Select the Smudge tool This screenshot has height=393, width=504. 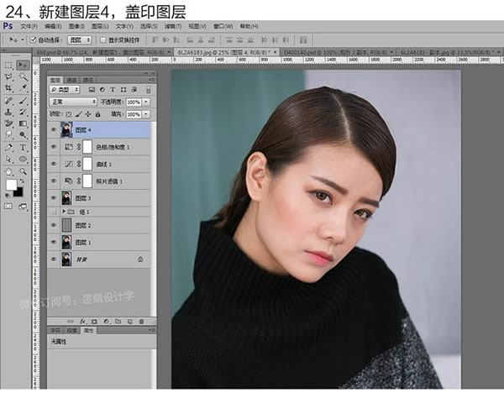(x=8, y=134)
